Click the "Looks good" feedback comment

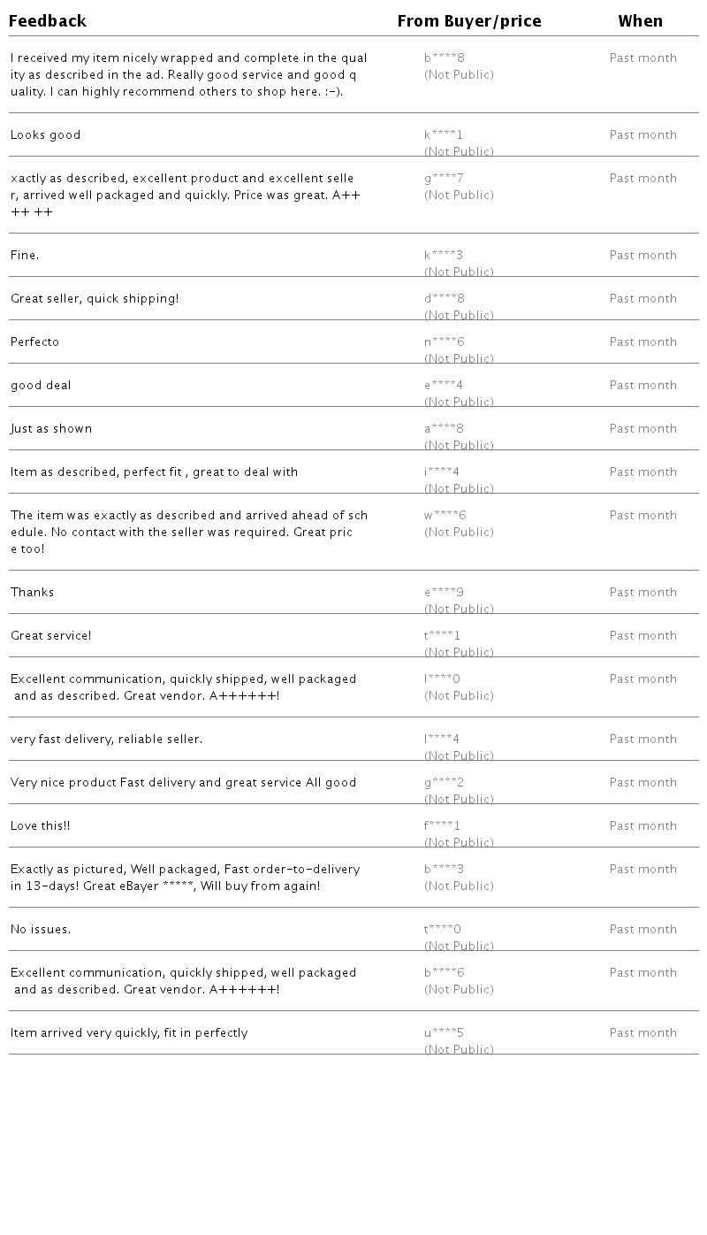pos(46,135)
